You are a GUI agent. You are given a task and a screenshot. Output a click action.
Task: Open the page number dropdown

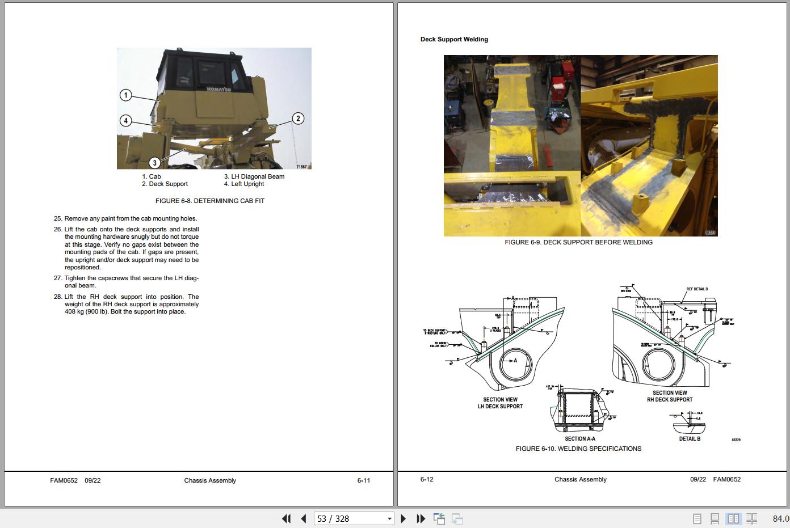click(389, 518)
